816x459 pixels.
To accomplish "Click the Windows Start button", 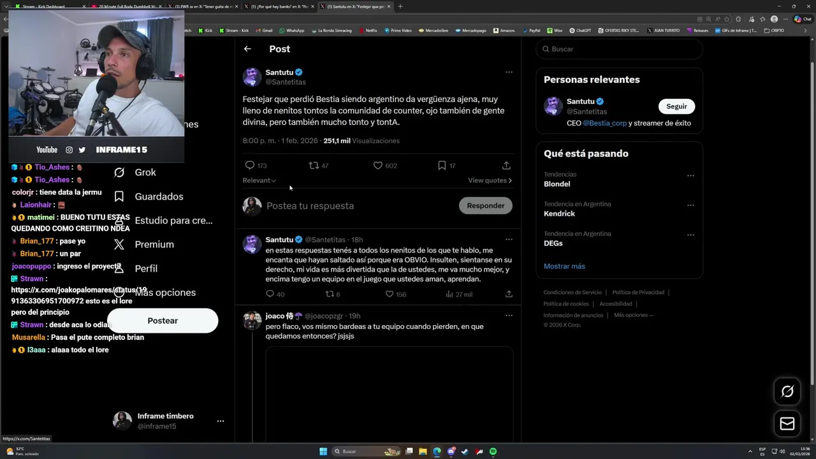I will pyautogui.click(x=323, y=451).
